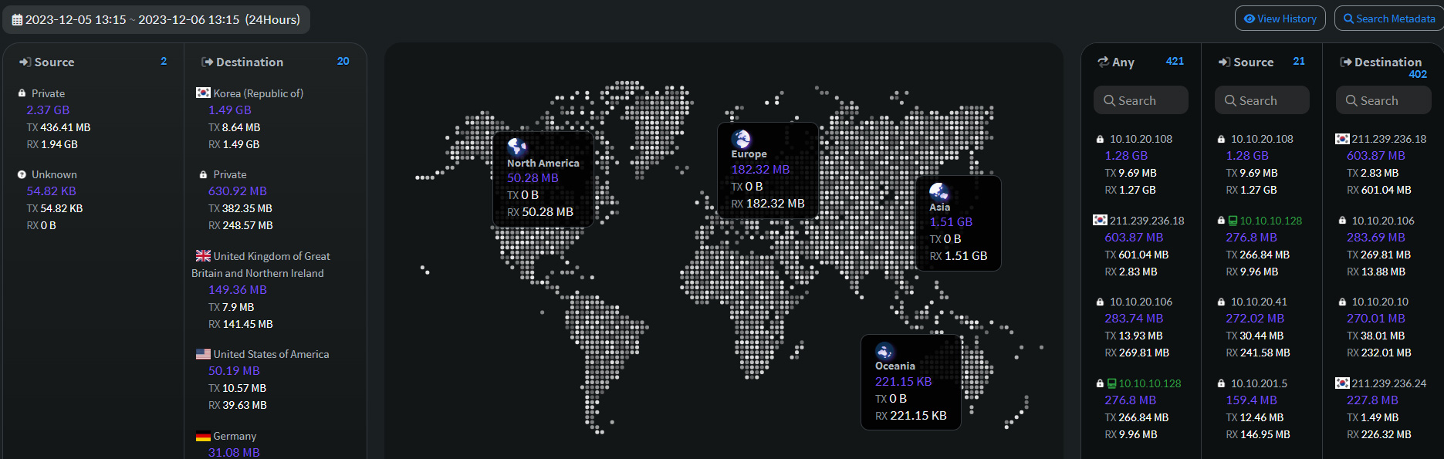The width and height of the screenshot is (1444, 459).
Task: Click the 1.49 GB Korea traffic value
Action: [x=230, y=110]
